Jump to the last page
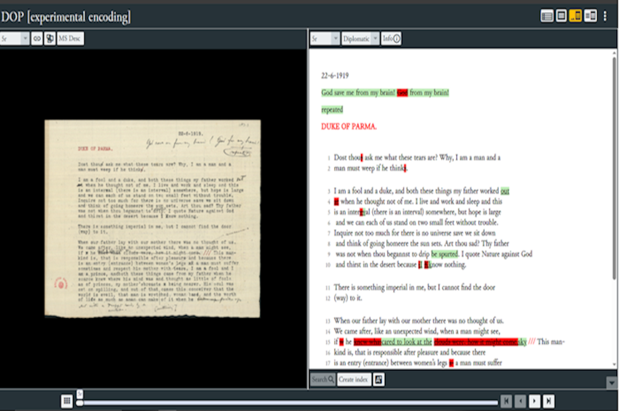Screen dimensions: 619x411 coord(549,400)
